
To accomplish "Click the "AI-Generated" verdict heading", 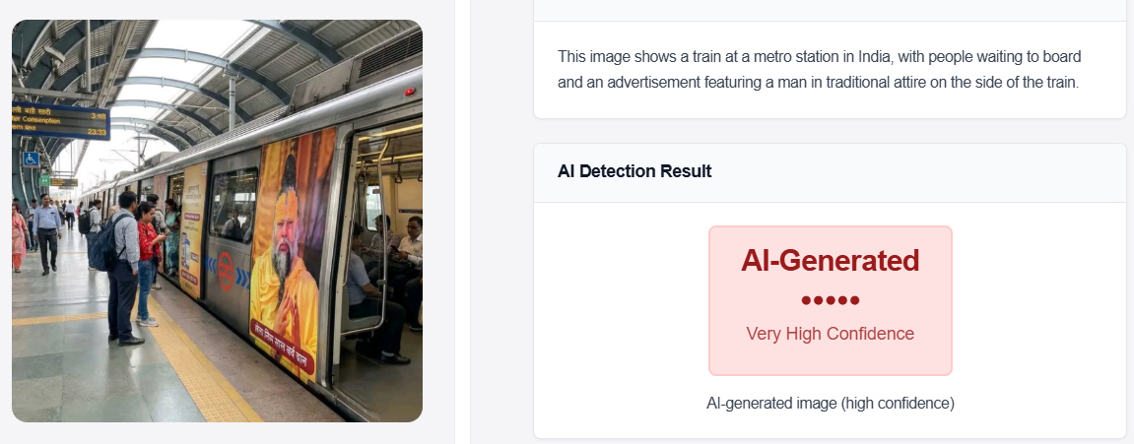I will [x=831, y=261].
